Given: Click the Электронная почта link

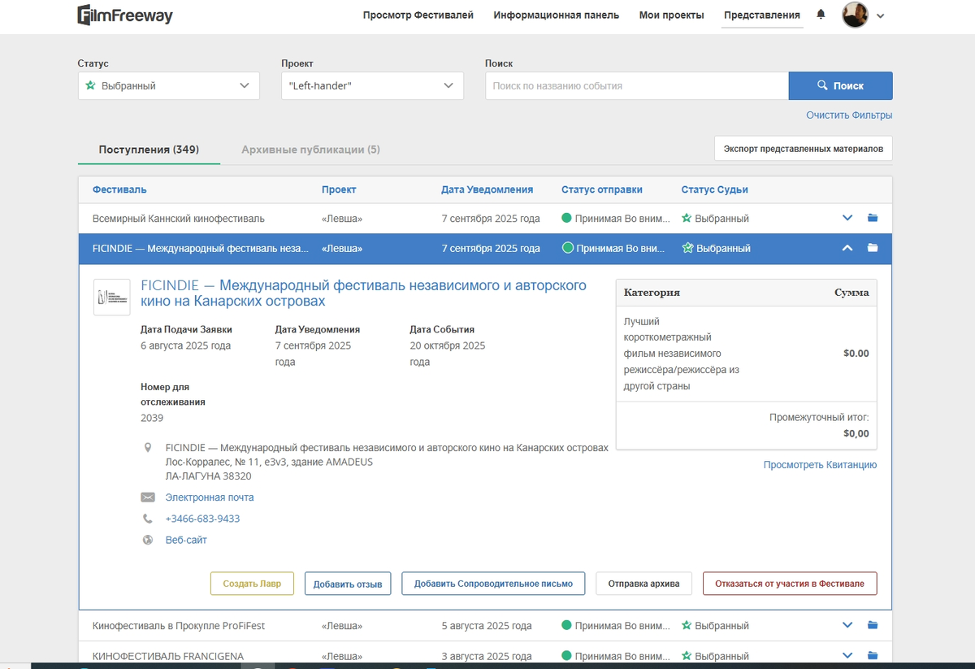Looking at the screenshot, I should (x=210, y=497).
